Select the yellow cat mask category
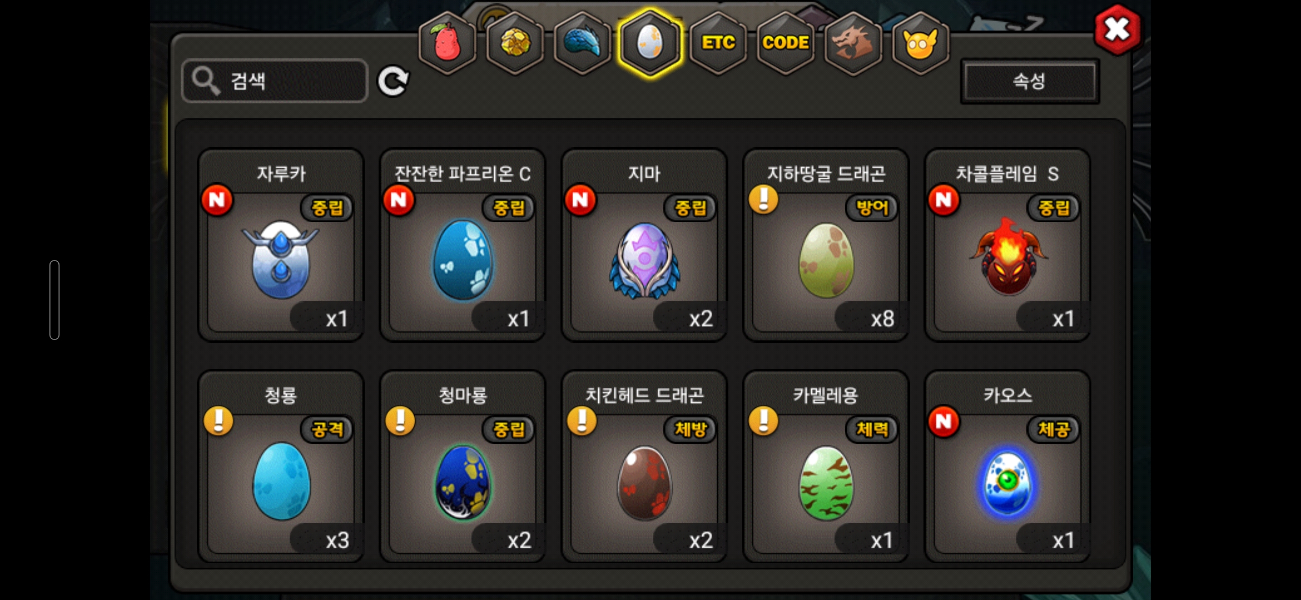This screenshot has height=600, width=1301. [x=921, y=43]
